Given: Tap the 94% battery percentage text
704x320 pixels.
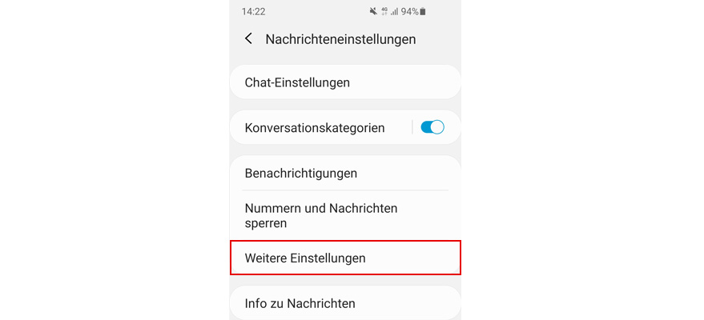Looking at the screenshot, I should pyautogui.click(x=409, y=12).
